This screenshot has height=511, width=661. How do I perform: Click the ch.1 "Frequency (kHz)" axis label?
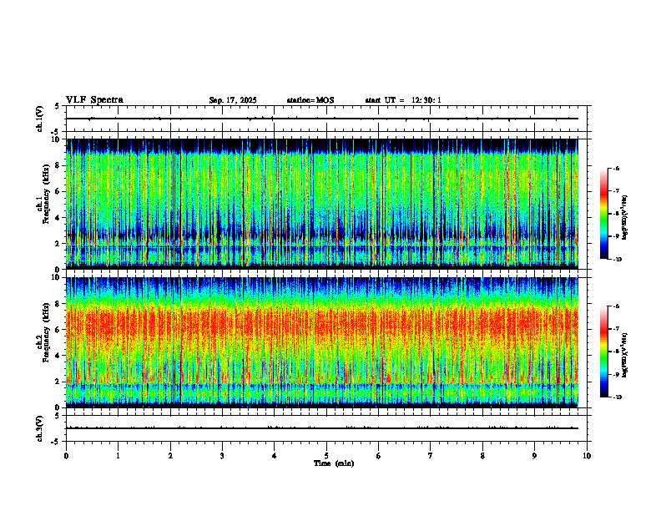point(47,194)
